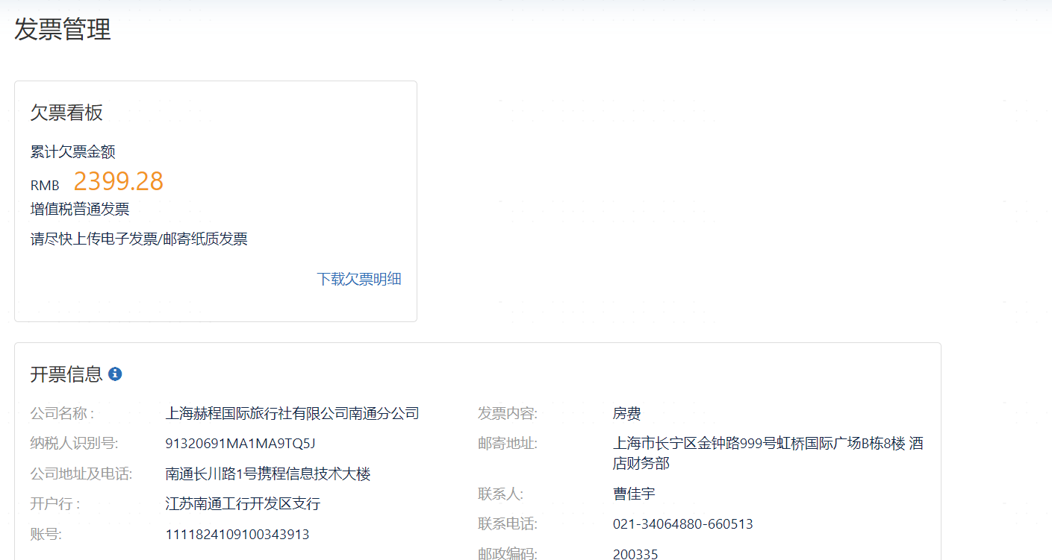Click the 联系电话 field label
This screenshot has width=1052, height=560.
[x=508, y=523]
